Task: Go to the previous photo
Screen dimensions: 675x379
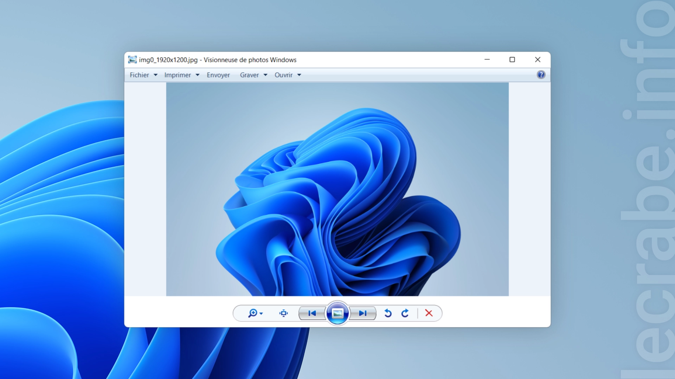Action: click(x=312, y=313)
